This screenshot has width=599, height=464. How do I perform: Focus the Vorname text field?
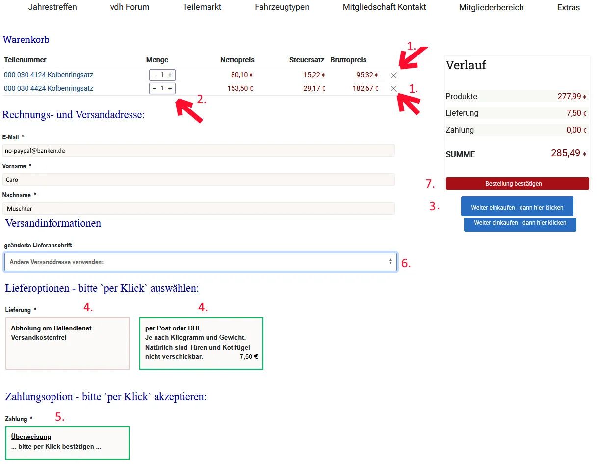click(x=199, y=180)
